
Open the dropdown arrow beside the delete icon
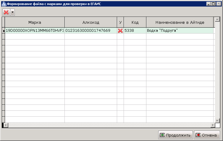[12, 12]
